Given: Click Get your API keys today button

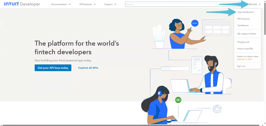Looking at the screenshot, I should click(53, 68).
